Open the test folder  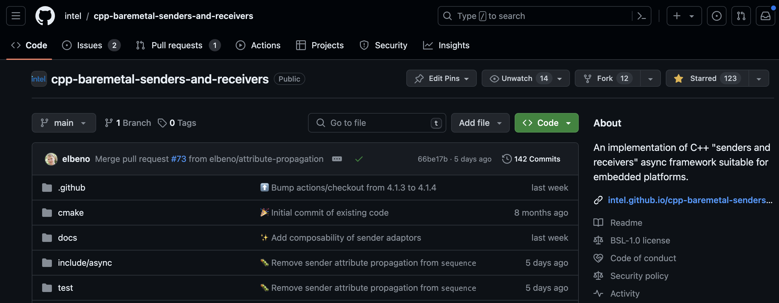pyautogui.click(x=65, y=288)
